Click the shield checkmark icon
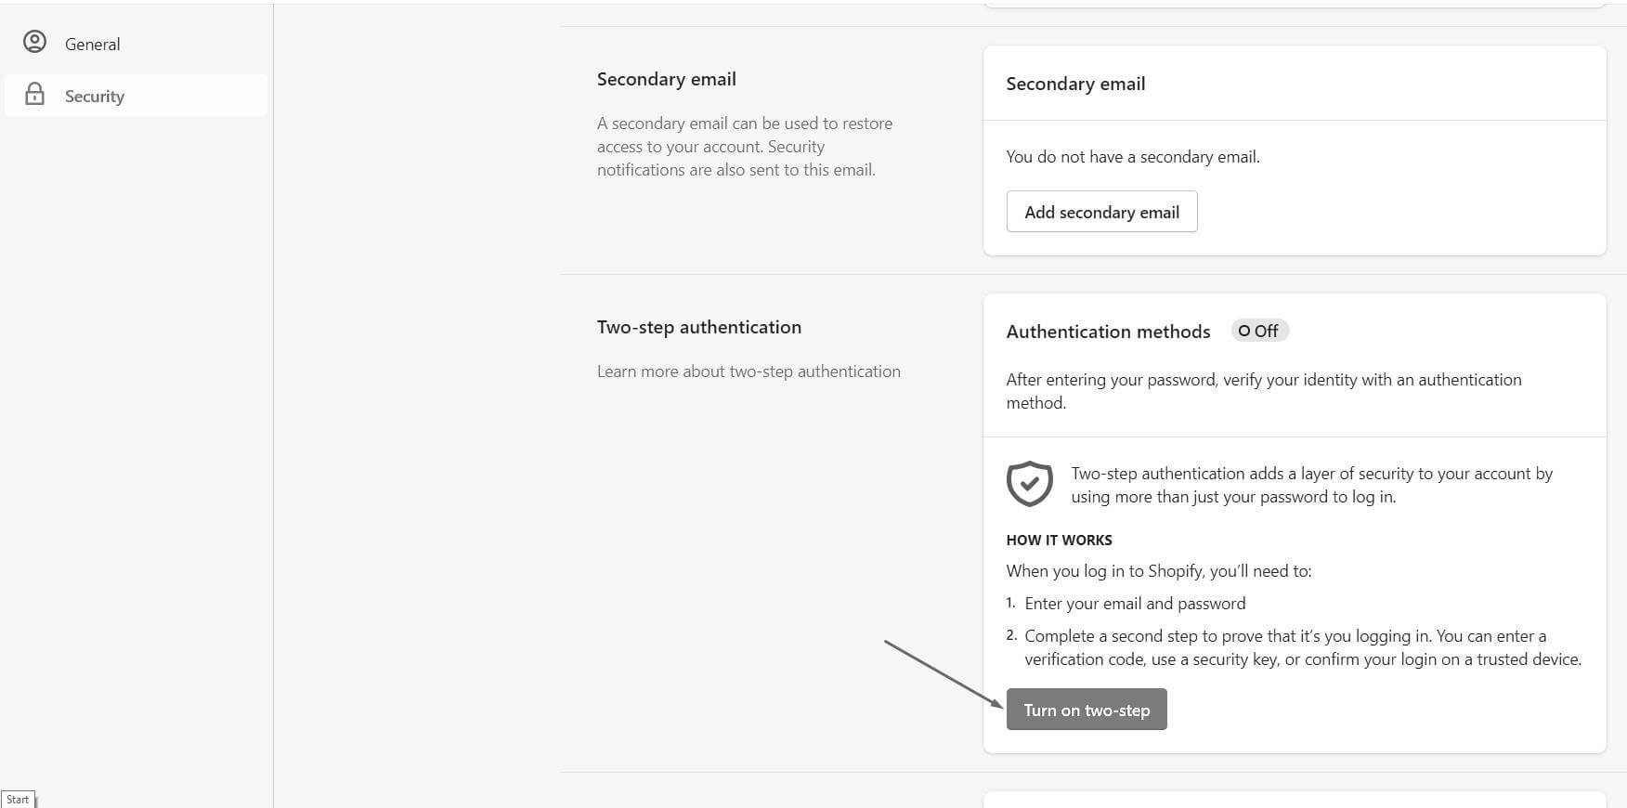Viewport: 1627px width, 808px height. point(1029,484)
